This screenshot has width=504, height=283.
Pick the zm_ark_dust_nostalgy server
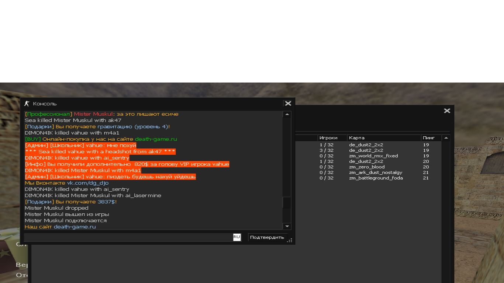click(x=376, y=172)
